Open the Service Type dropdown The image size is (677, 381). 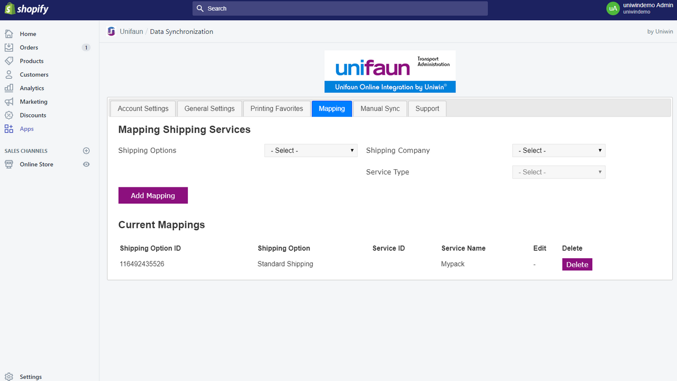pos(559,172)
